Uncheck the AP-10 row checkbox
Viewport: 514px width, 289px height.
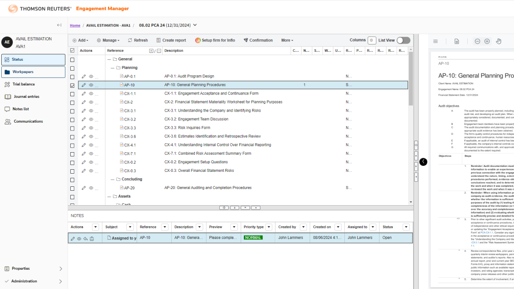click(72, 85)
